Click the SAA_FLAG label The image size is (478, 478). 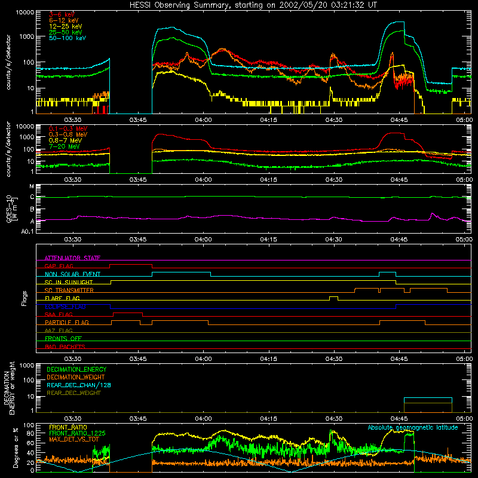(x=59, y=314)
